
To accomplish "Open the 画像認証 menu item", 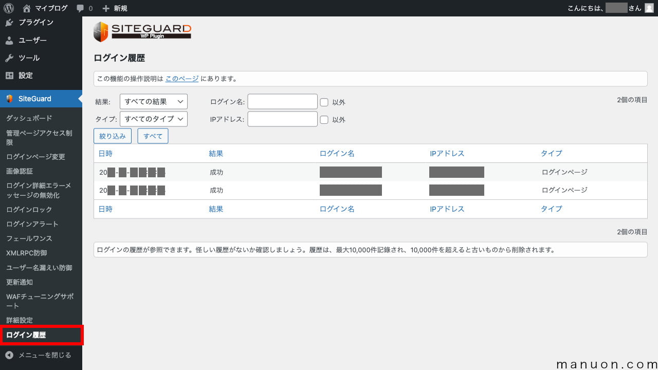I will (x=20, y=171).
